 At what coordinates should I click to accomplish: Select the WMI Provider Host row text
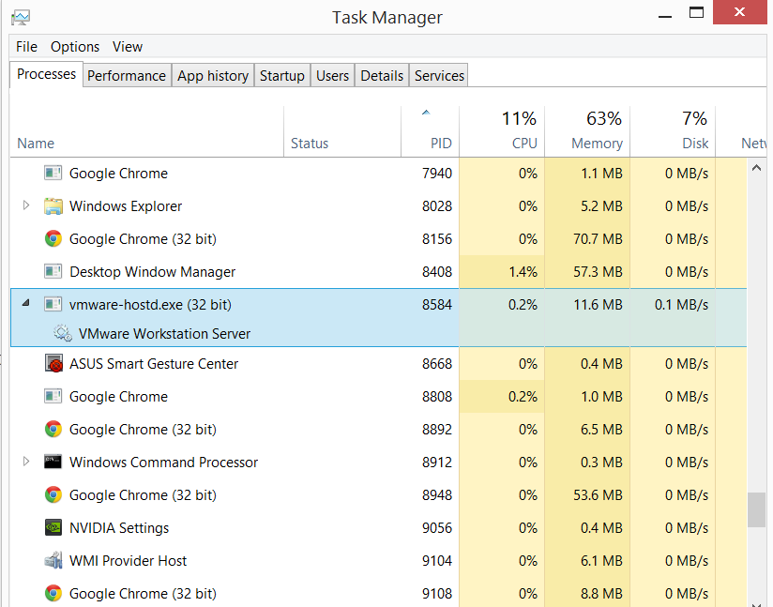click(x=128, y=561)
